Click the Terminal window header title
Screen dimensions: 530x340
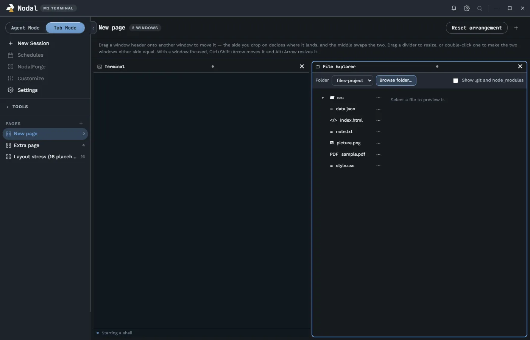114,66
